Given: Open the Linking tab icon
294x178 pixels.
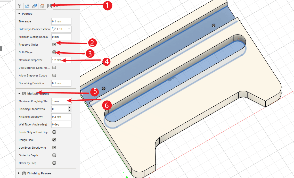Looking at the screenshot, I should (57, 6).
